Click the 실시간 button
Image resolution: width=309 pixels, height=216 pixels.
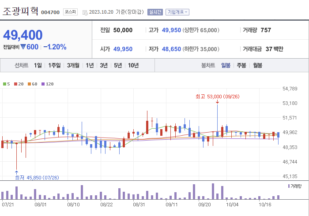point(155,12)
